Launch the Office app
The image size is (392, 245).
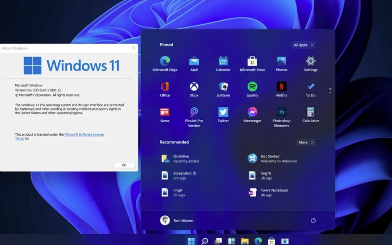click(x=165, y=90)
